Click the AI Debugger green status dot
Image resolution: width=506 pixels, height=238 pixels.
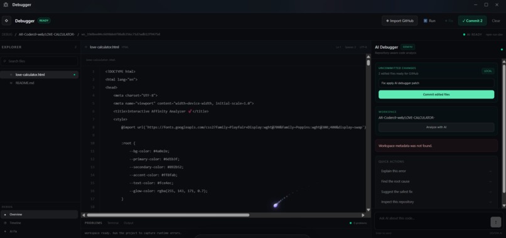(x=502, y=50)
